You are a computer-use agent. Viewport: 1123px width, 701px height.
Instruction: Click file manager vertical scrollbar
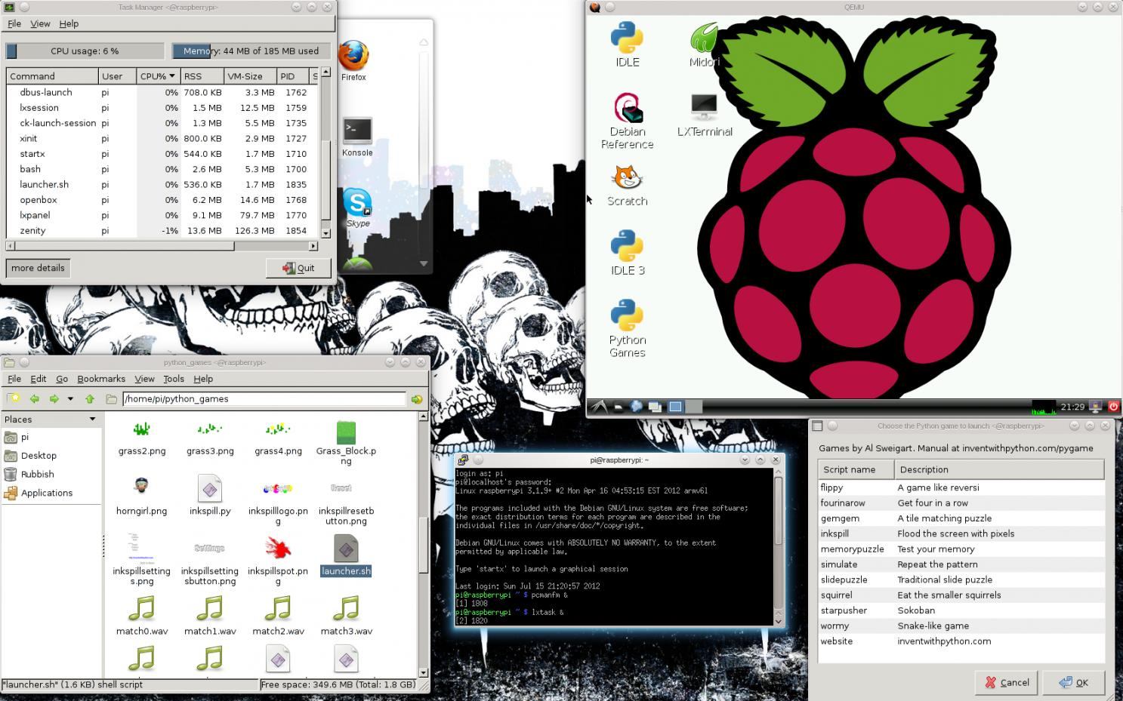(423, 544)
